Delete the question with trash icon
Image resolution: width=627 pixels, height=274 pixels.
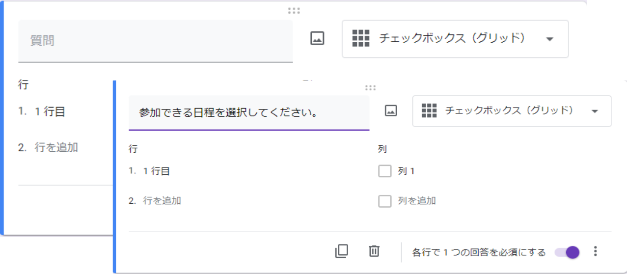[374, 251]
